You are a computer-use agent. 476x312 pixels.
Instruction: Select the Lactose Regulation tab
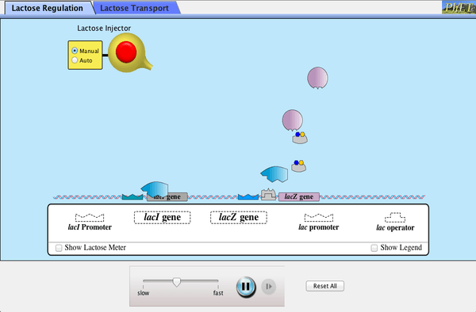coord(47,8)
